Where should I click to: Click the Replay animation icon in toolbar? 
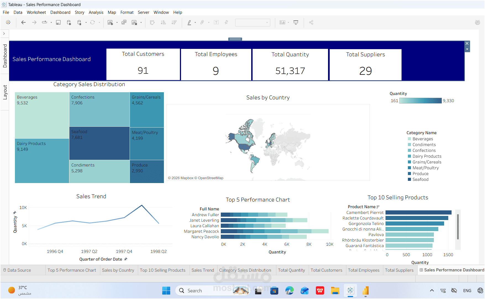44,22
